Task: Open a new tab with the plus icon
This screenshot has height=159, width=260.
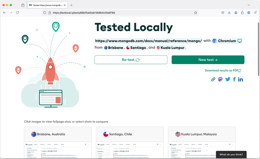Action: [71, 5]
